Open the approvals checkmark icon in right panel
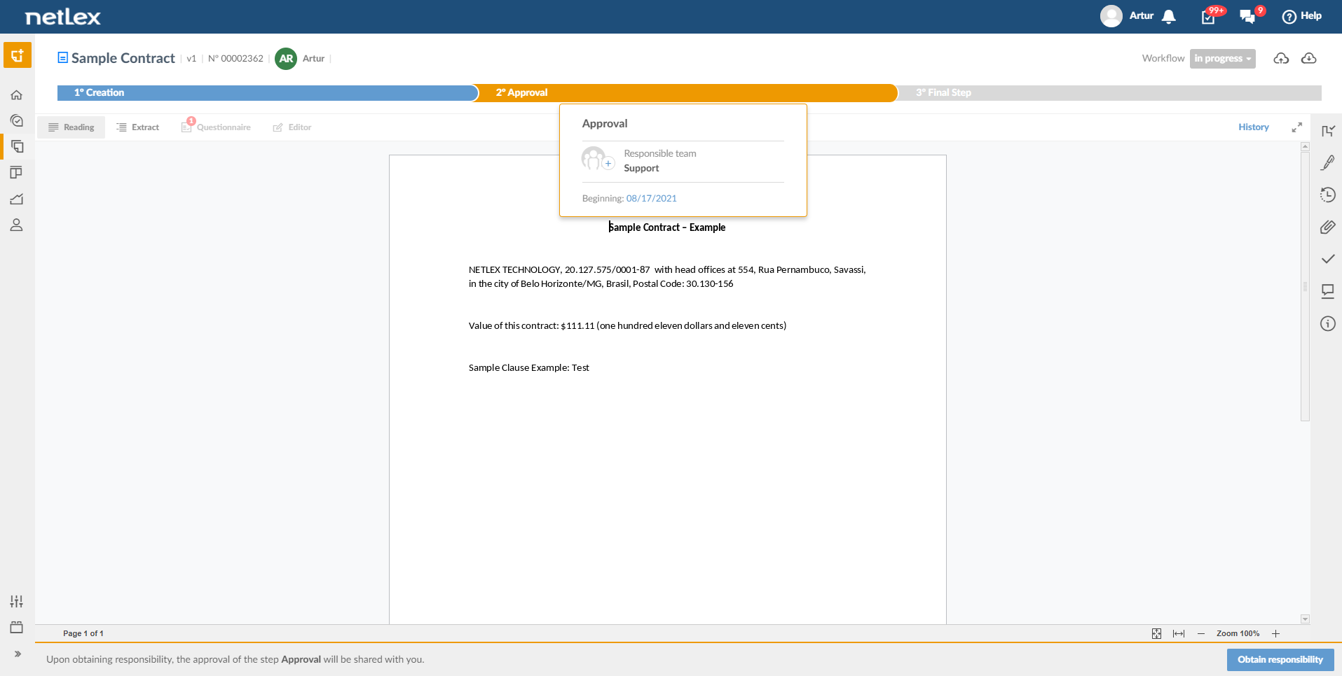The width and height of the screenshot is (1342, 676). click(1328, 259)
